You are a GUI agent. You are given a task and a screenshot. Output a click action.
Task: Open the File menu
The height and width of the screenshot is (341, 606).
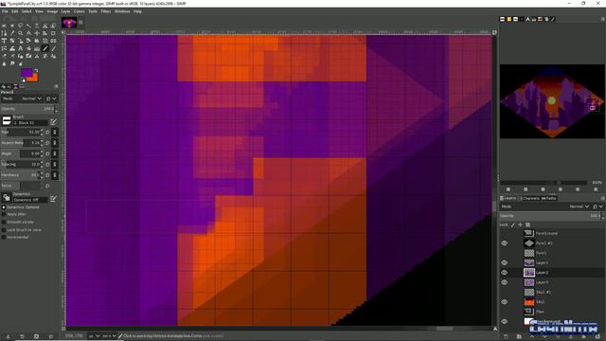(x=5, y=11)
